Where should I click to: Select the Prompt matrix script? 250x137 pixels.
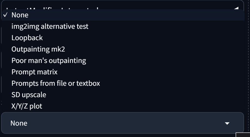pyautogui.click(x=34, y=72)
